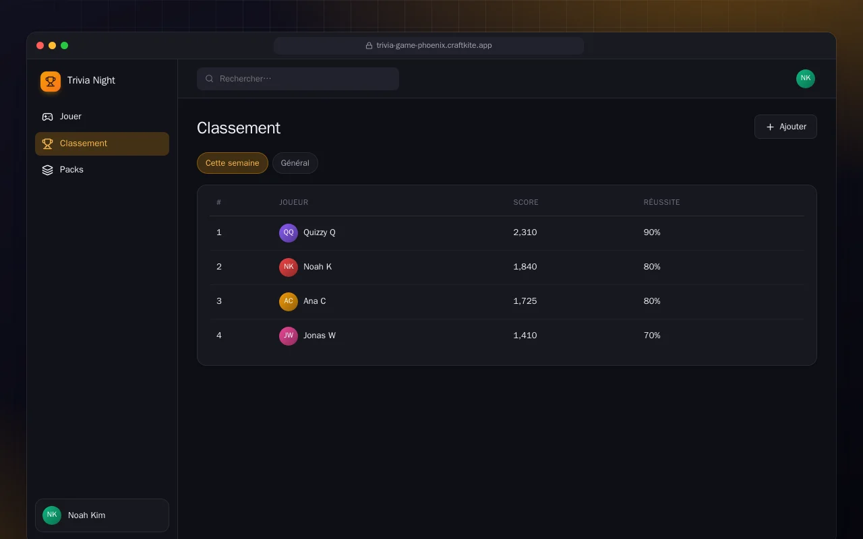
Task: Click the JOUEUR column header
Action: point(294,202)
